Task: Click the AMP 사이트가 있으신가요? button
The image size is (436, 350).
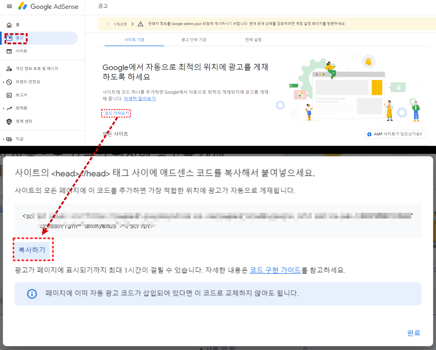Action: coord(395,134)
